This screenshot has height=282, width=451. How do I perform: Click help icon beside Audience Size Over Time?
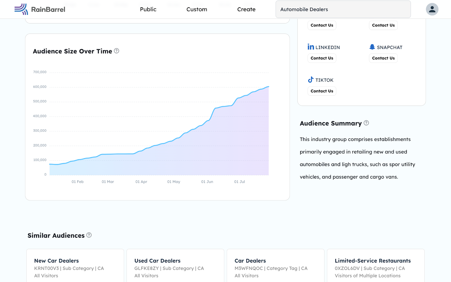click(116, 51)
